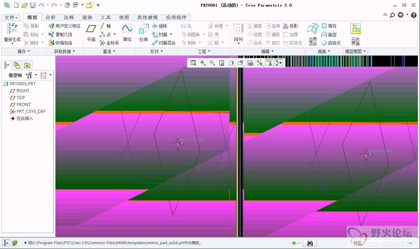Select the 填充 (Fill) tool

tap(329, 26)
